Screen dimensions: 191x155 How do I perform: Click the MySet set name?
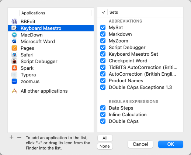click(116, 28)
